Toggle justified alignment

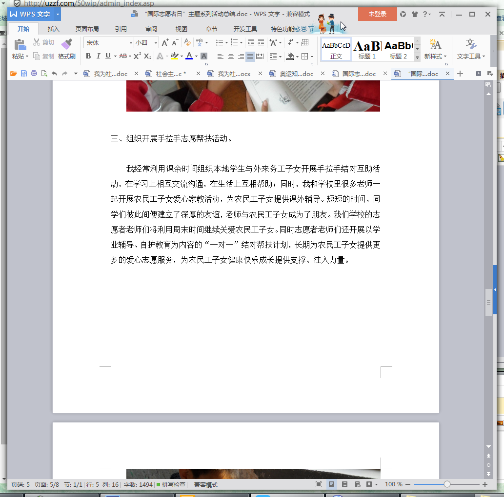click(250, 57)
